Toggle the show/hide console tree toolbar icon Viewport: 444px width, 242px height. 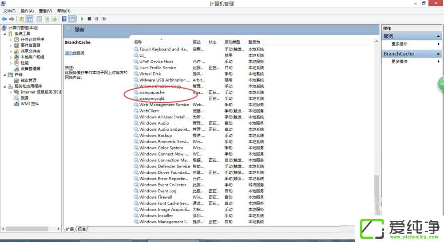[x=29, y=19]
